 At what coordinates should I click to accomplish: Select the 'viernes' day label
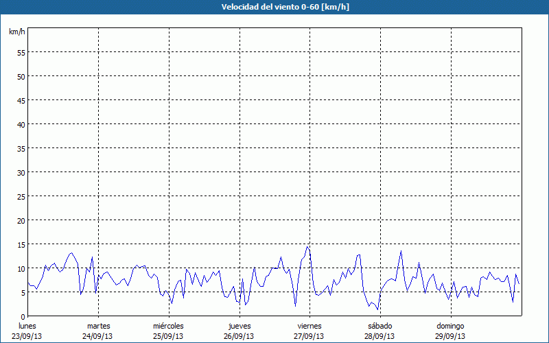(x=309, y=326)
